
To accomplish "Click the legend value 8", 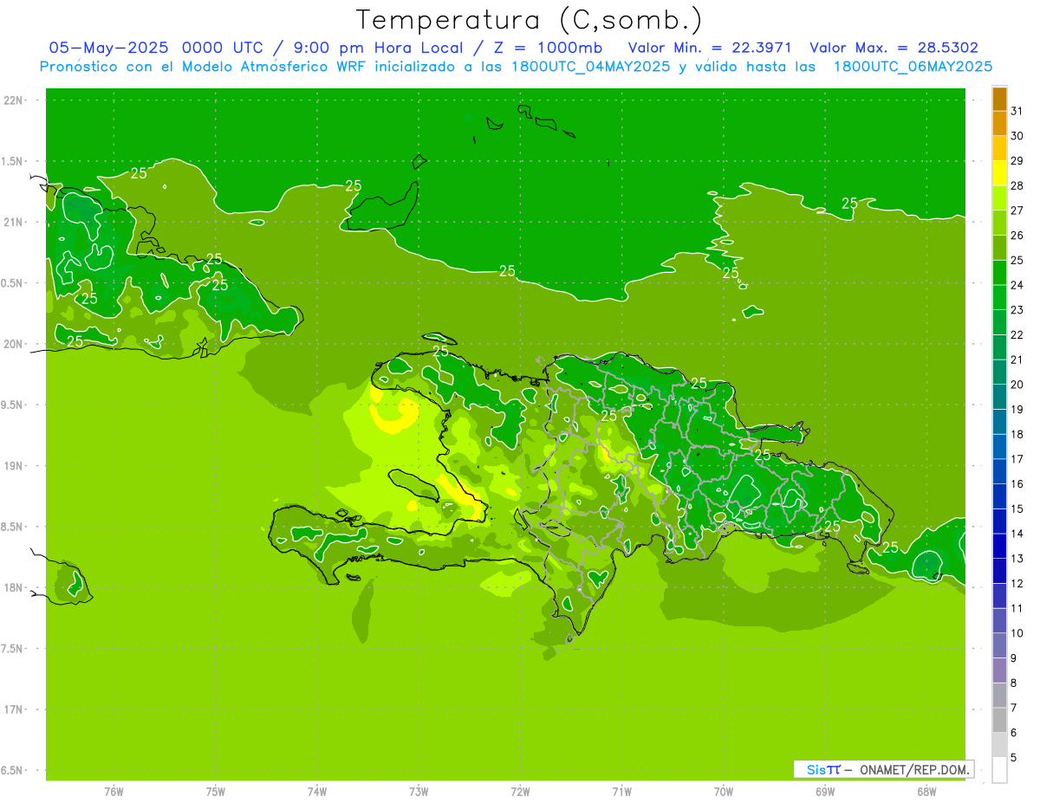I will point(1014,683).
